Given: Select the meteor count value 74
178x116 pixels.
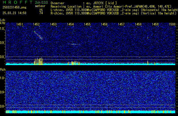Looking at the screenshot, I should pyautogui.click(x=41, y=13).
